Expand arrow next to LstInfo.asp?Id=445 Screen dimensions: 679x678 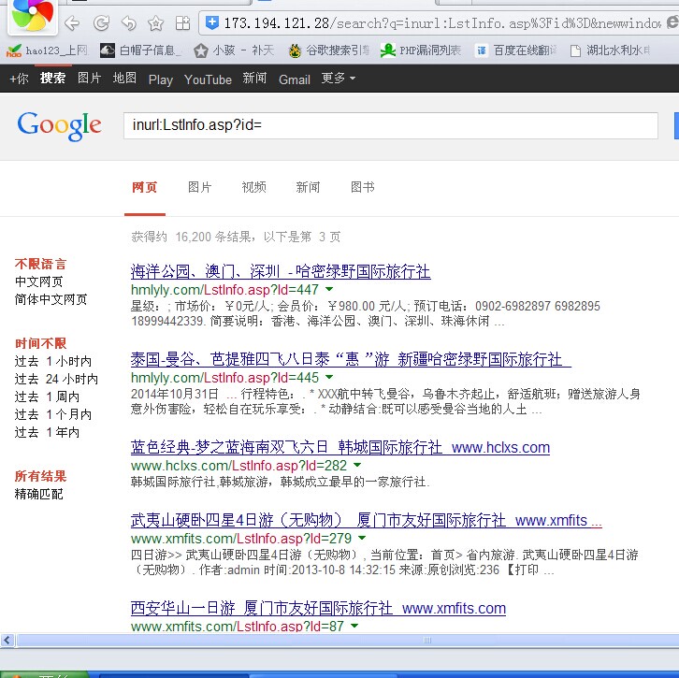329,377
